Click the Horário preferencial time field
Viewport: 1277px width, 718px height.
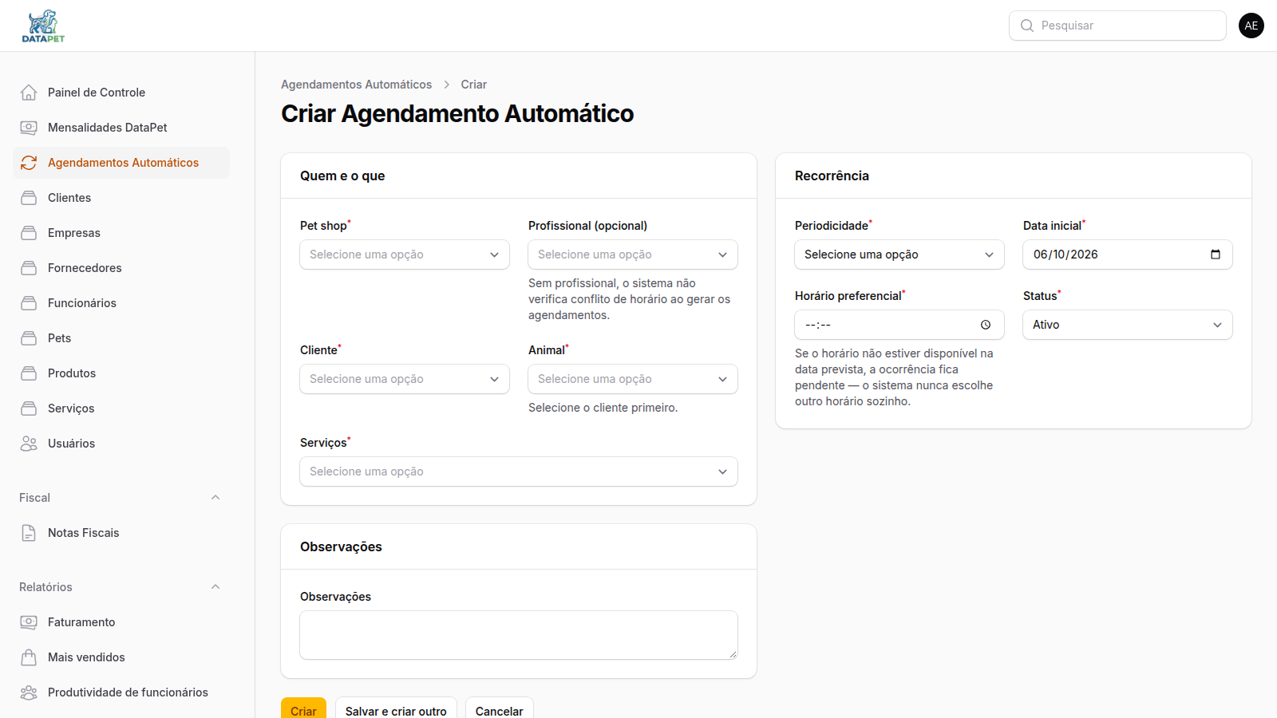click(x=899, y=325)
